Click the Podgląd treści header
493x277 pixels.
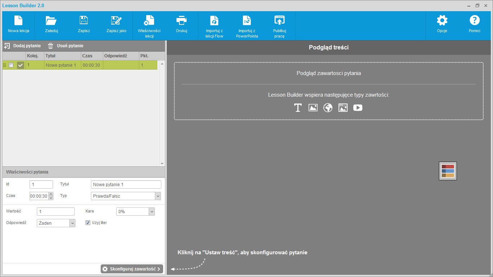[329, 47]
